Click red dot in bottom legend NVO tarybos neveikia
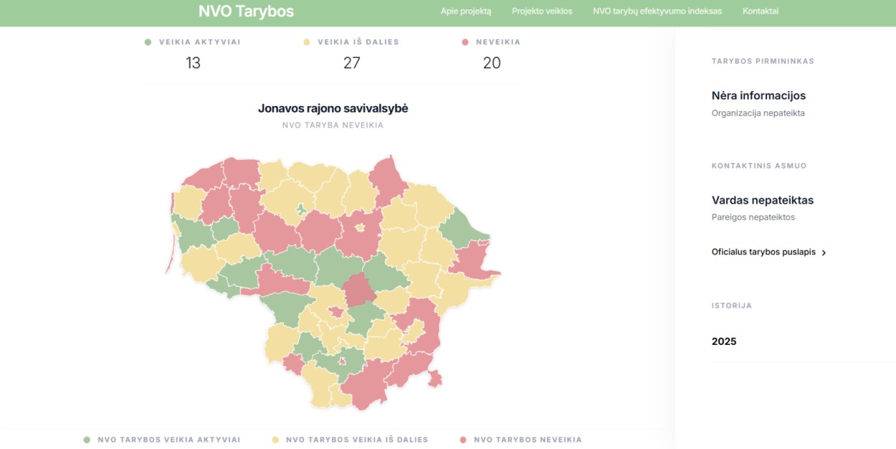Screen dimensions: 896x449 click(x=463, y=440)
